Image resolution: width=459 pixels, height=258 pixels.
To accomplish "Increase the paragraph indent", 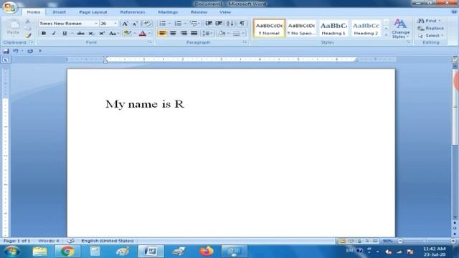I will tap(219, 24).
